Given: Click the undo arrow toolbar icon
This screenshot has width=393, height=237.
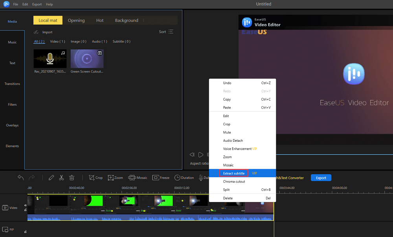Looking at the screenshot, I should [20, 177].
